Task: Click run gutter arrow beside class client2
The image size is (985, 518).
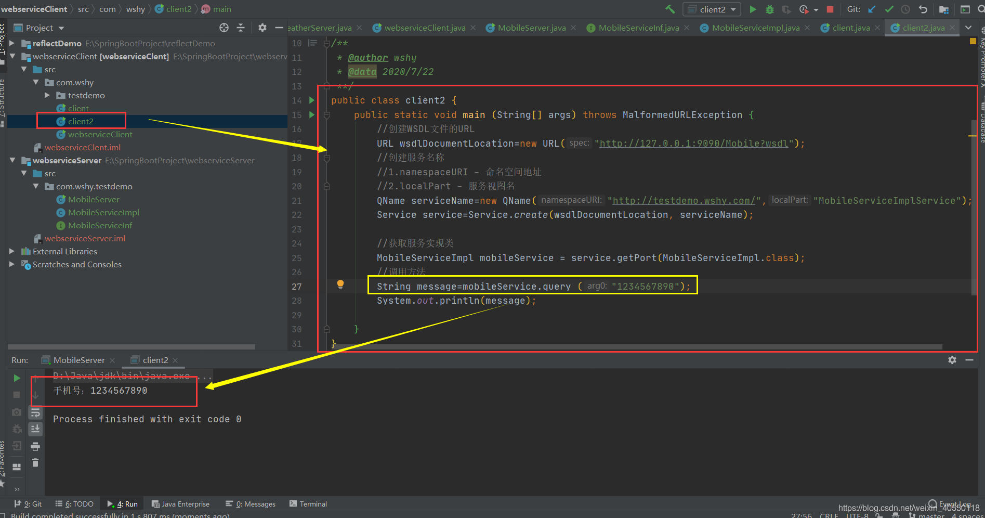Action: pyautogui.click(x=312, y=100)
